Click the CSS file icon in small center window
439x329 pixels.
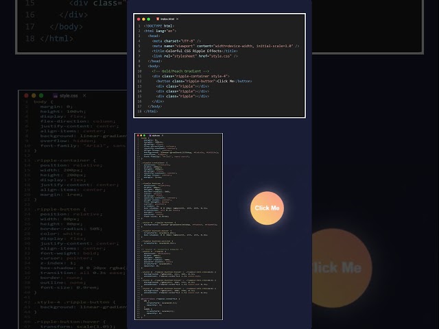(x=150, y=136)
